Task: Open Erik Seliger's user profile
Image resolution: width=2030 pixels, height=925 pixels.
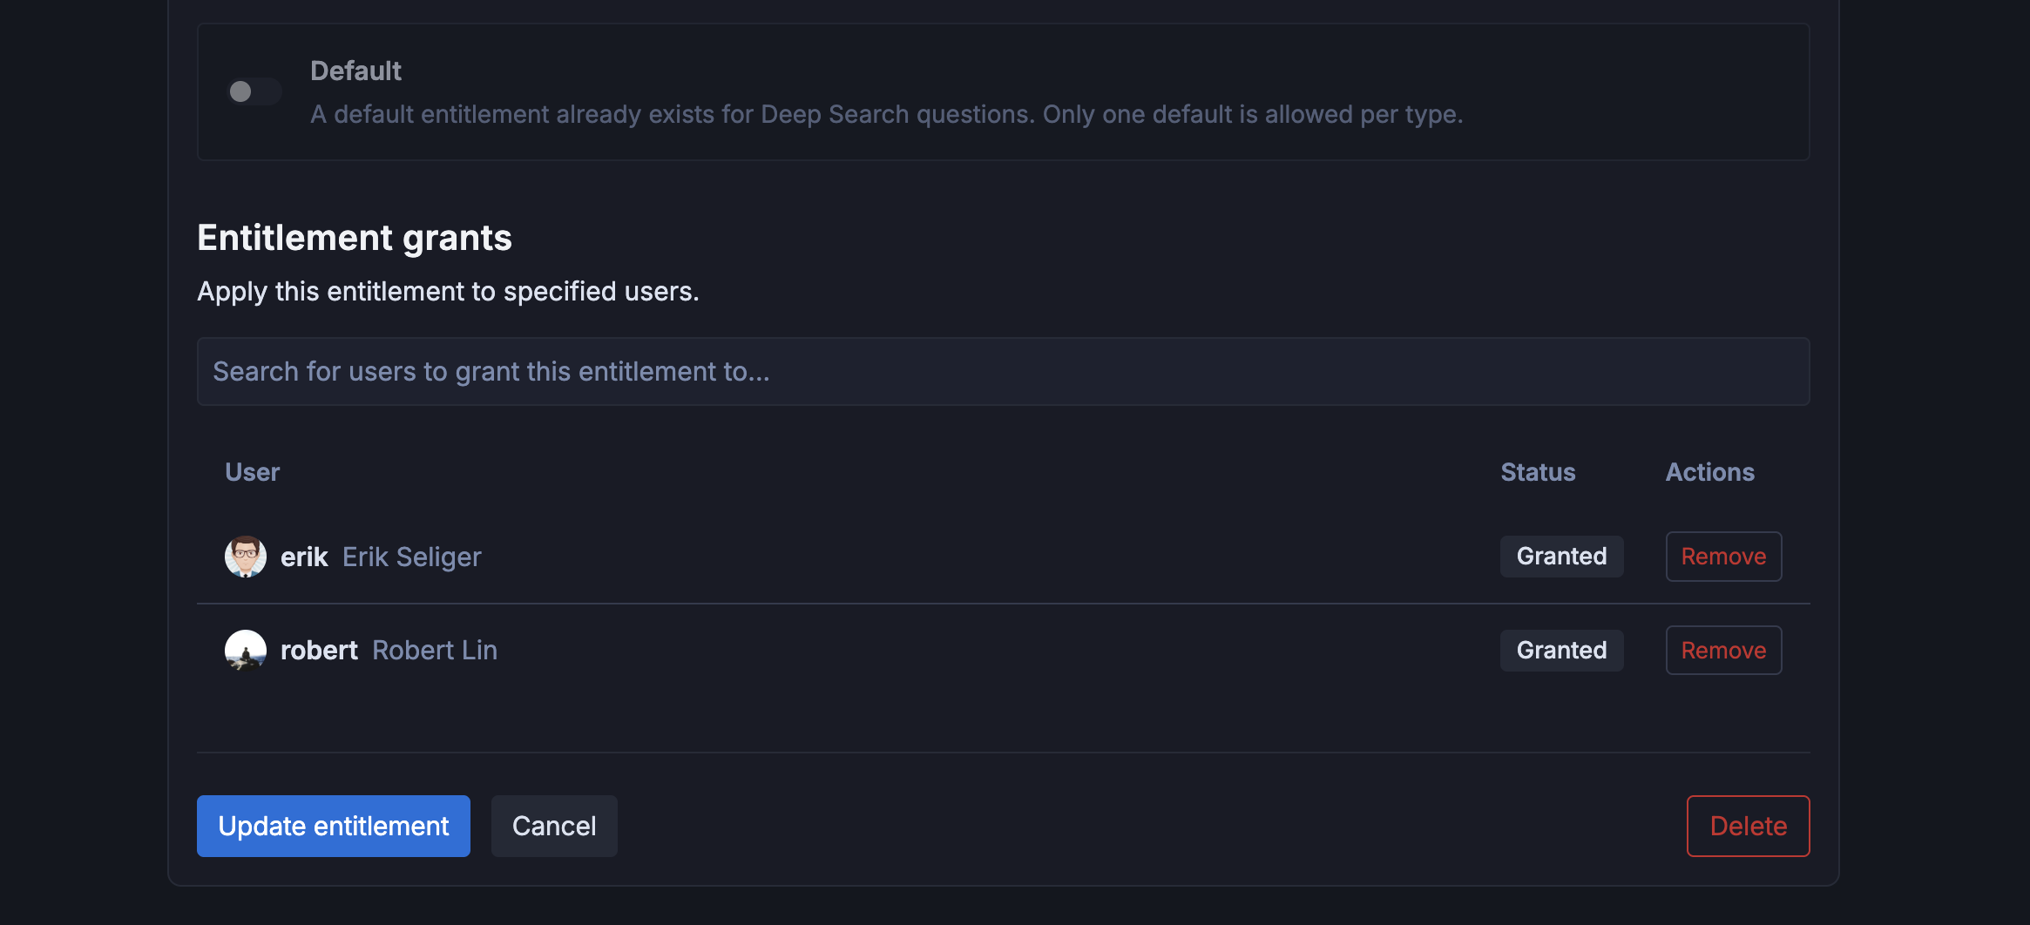Action: (x=412, y=557)
